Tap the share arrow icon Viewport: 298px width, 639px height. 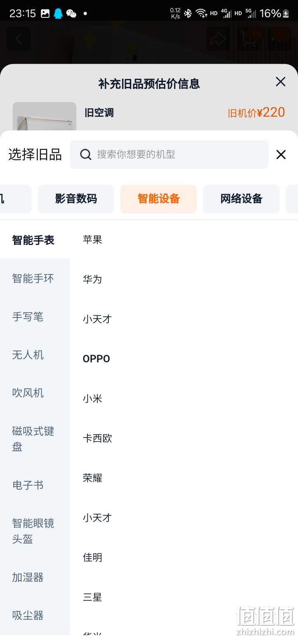tap(218, 39)
